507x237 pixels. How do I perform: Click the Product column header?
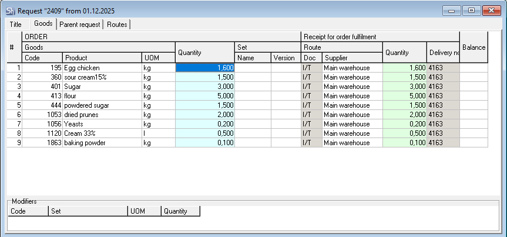102,58
